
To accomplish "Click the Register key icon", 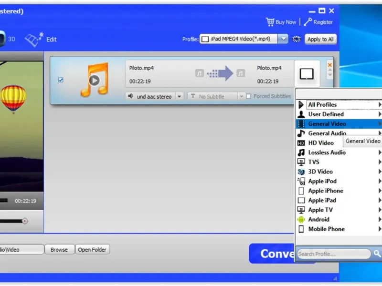I will 308,22.
